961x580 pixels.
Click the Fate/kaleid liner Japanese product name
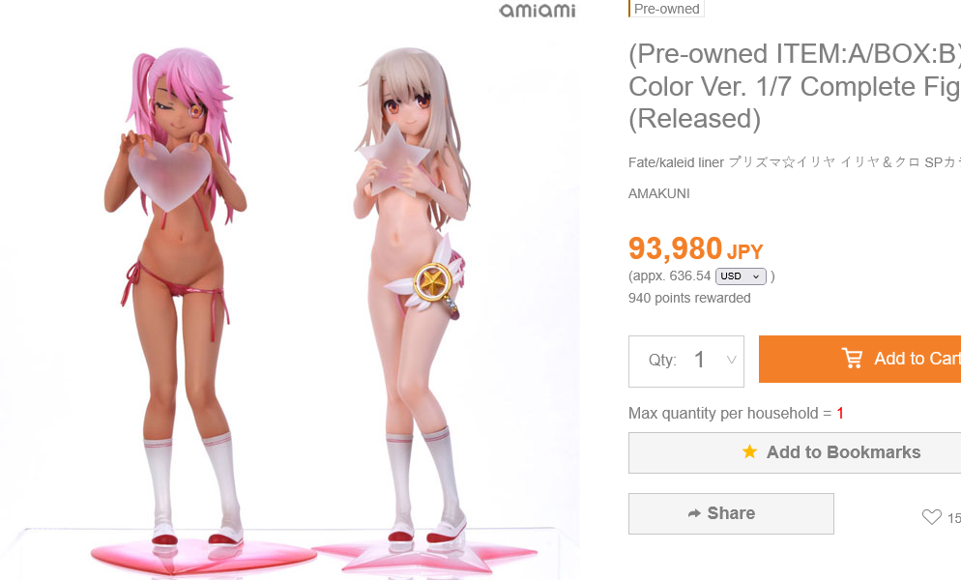click(795, 162)
